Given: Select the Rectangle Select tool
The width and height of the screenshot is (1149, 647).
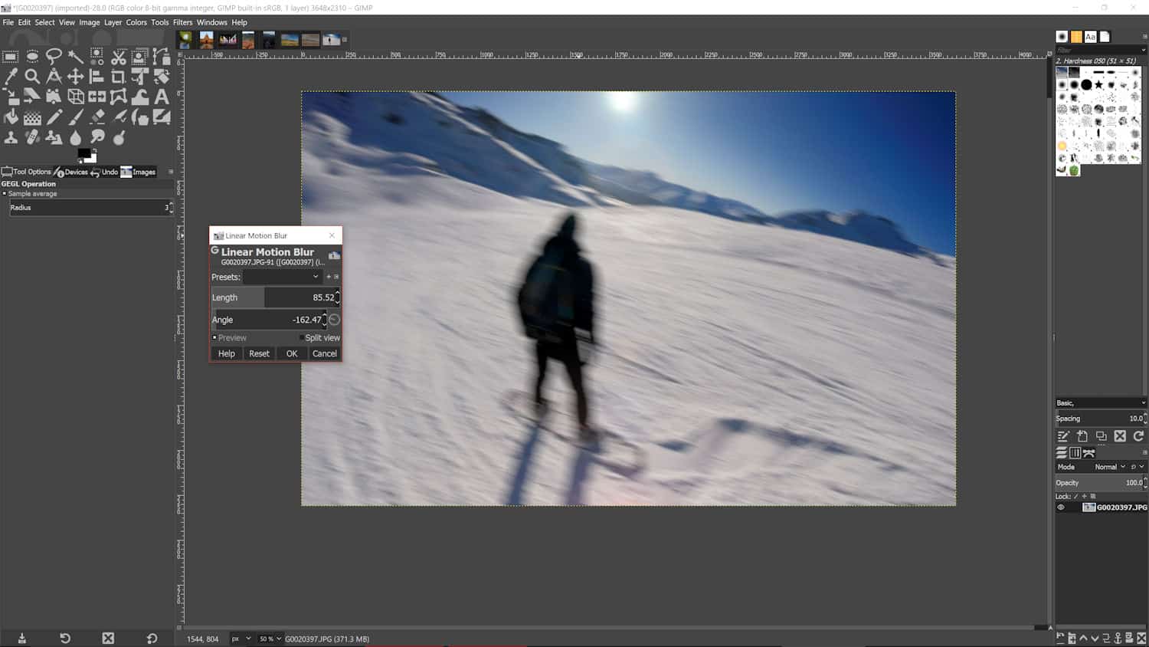Looking at the screenshot, I should tap(10, 57).
